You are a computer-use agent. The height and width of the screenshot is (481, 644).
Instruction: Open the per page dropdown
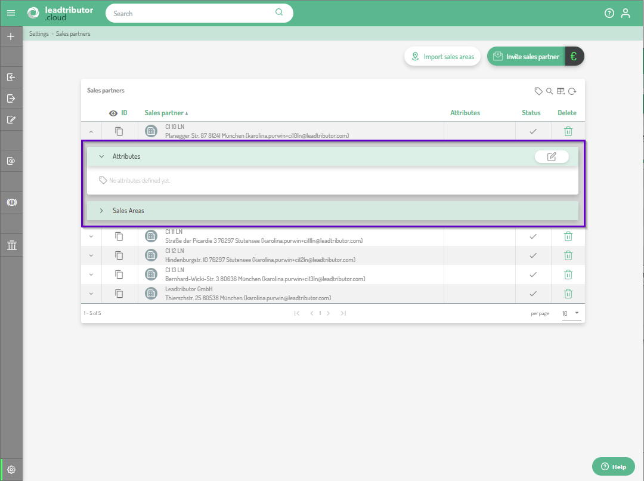tap(571, 313)
